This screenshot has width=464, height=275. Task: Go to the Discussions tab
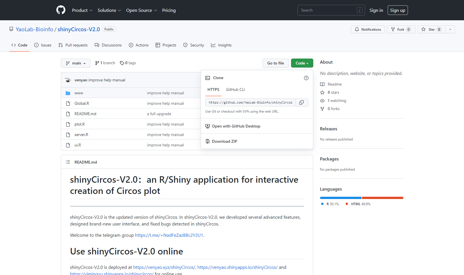tap(108, 45)
